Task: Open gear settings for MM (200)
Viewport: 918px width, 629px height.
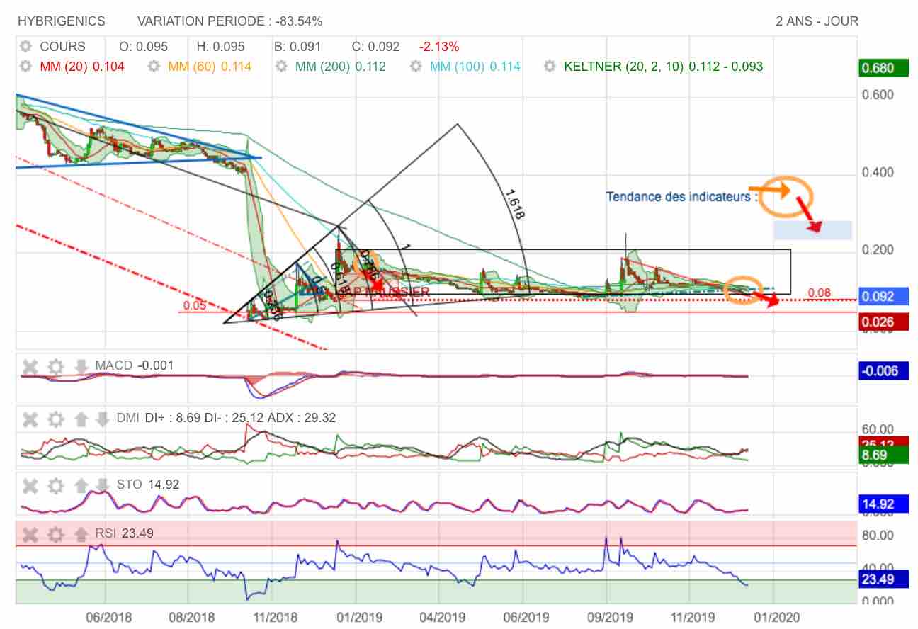Action: [281, 67]
